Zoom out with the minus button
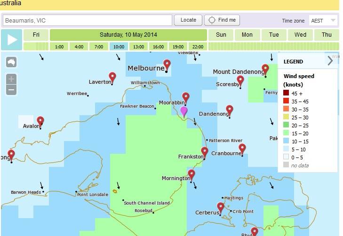 point(11,89)
